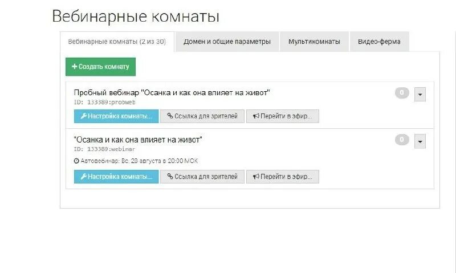Viewport: 456px width, 273px height.
Task: Click Перейти в эфир for Пробный вебинар
Action: pyautogui.click(x=283, y=116)
